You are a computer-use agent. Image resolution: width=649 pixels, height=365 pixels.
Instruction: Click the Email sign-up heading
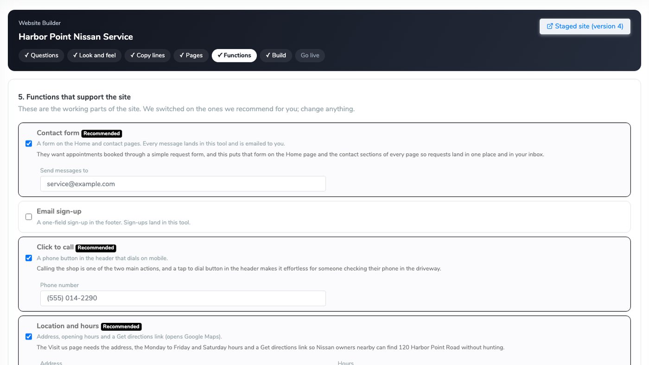coord(59,211)
